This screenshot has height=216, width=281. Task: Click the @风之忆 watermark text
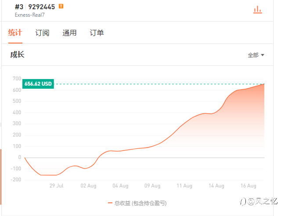263,202
